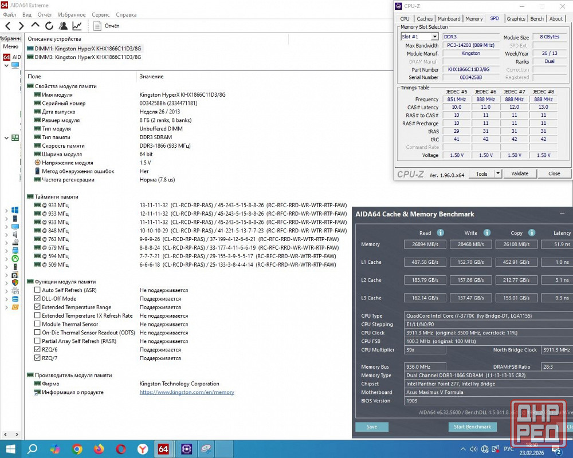Toggle the Module Thermal Sensor checkbox
573x458 pixels.
tap(38, 324)
